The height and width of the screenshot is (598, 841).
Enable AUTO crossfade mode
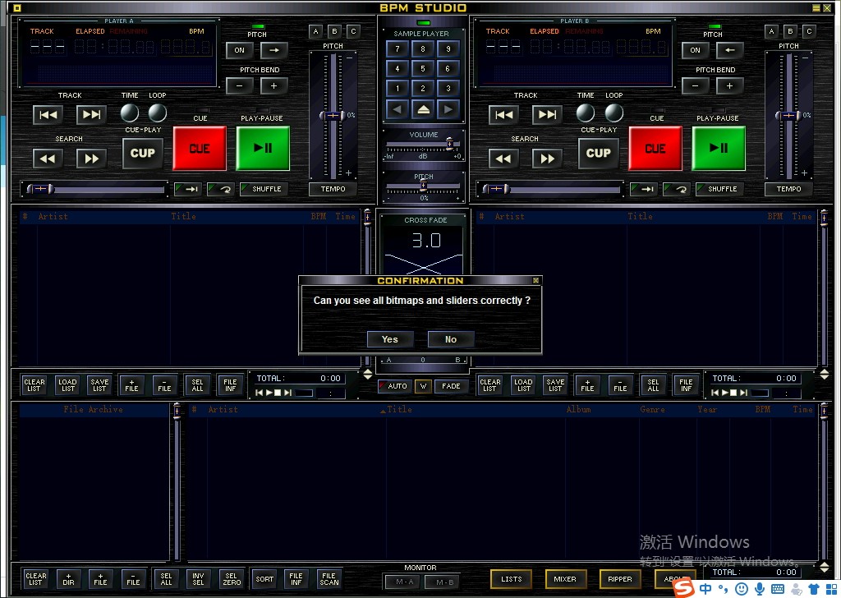(x=395, y=386)
